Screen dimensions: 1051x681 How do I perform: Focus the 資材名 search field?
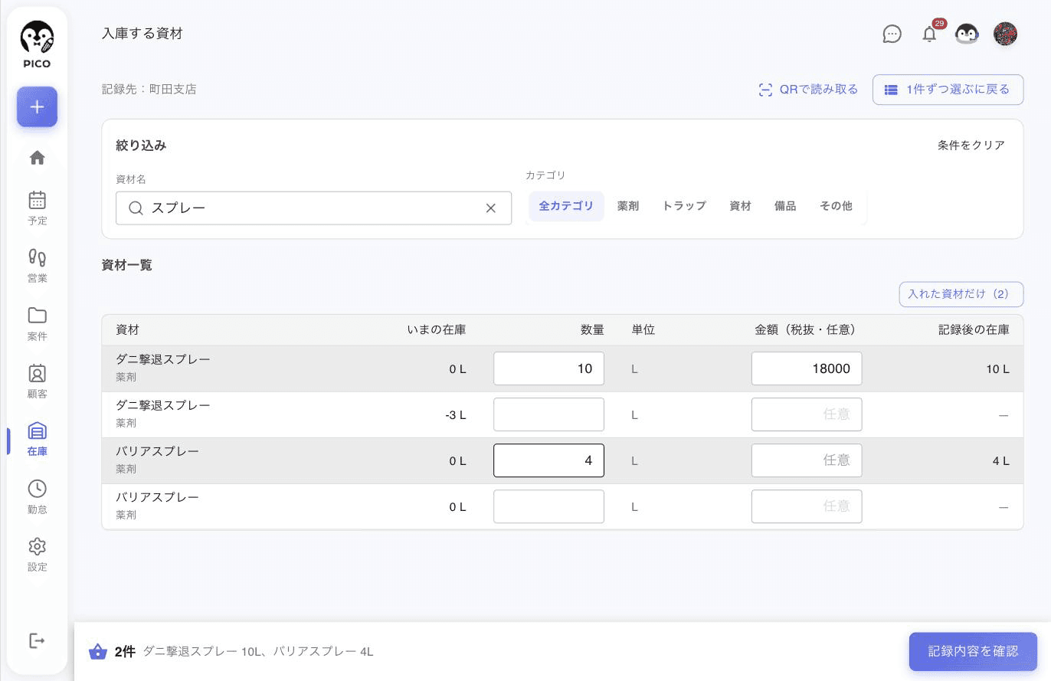click(x=313, y=208)
